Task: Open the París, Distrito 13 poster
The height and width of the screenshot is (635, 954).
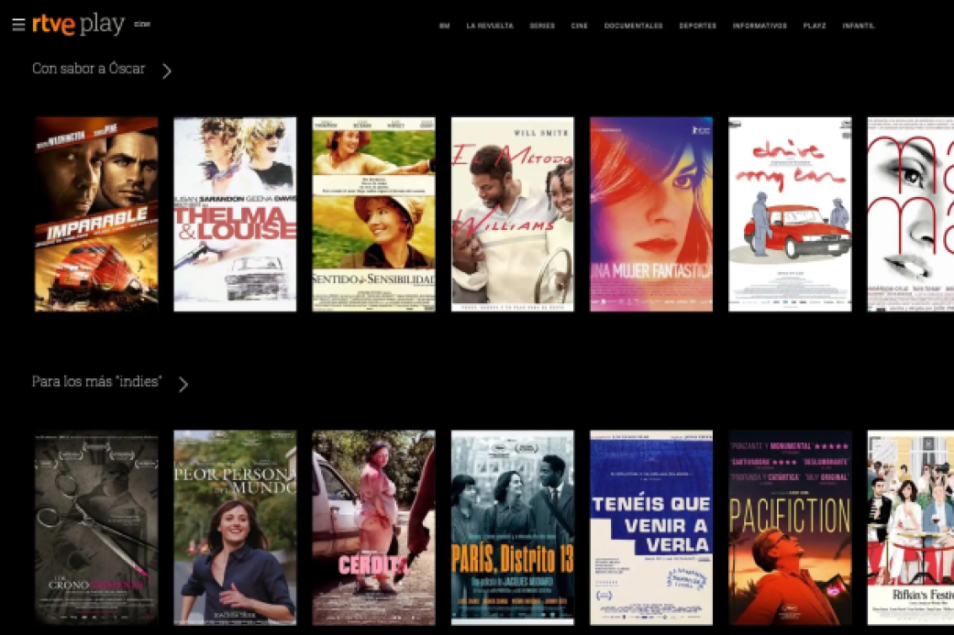Action: [x=512, y=528]
